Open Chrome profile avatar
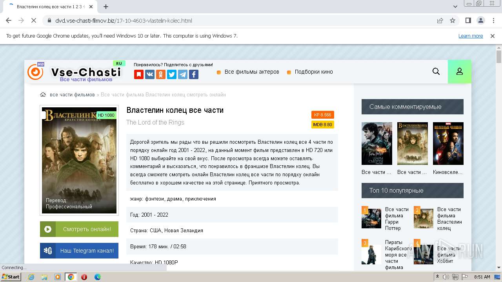This screenshot has width=502, height=282. 480,20
